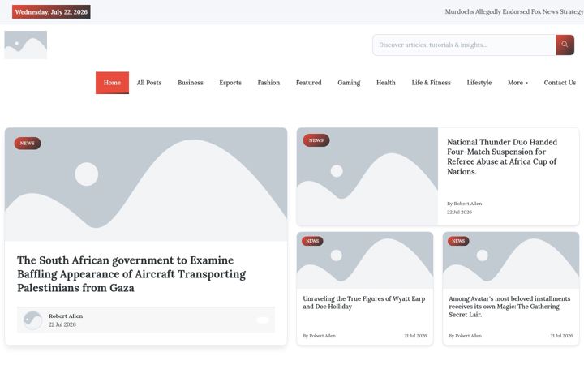The height and width of the screenshot is (365, 584).
Task: Open the All Posts menu item
Action: [149, 83]
